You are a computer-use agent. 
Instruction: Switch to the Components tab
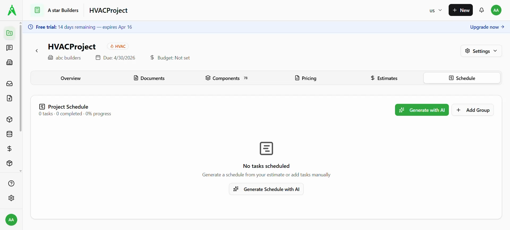(x=226, y=78)
